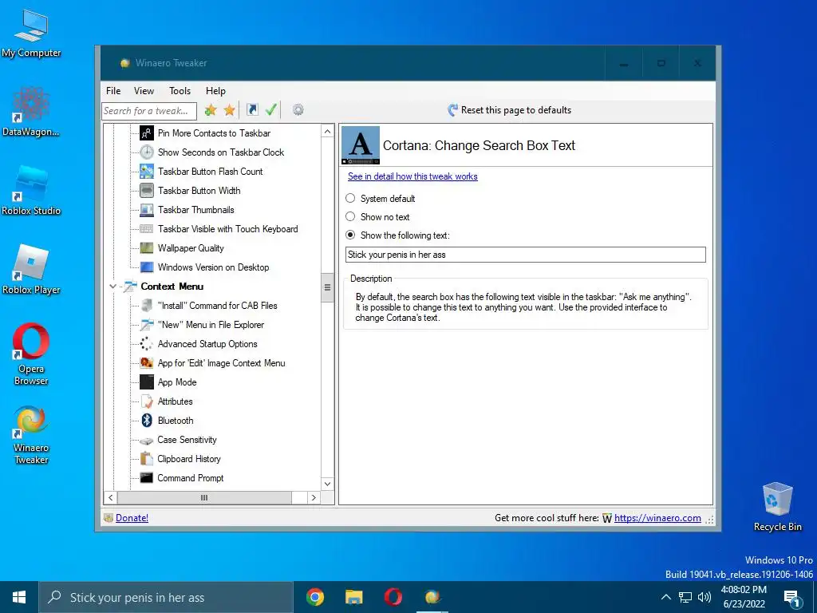
Task: Open the File menu
Action: (113, 91)
